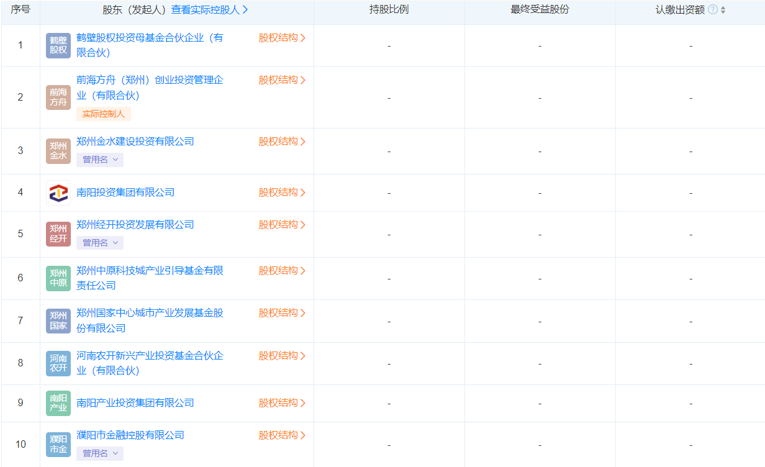View 股权结构 for 河南农开新兴产业投资基金

pyautogui.click(x=283, y=356)
